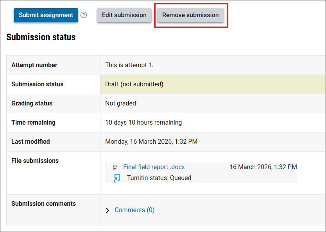
Task: Click the 'Submission status' heading
Action: click(x=41, y=37)
